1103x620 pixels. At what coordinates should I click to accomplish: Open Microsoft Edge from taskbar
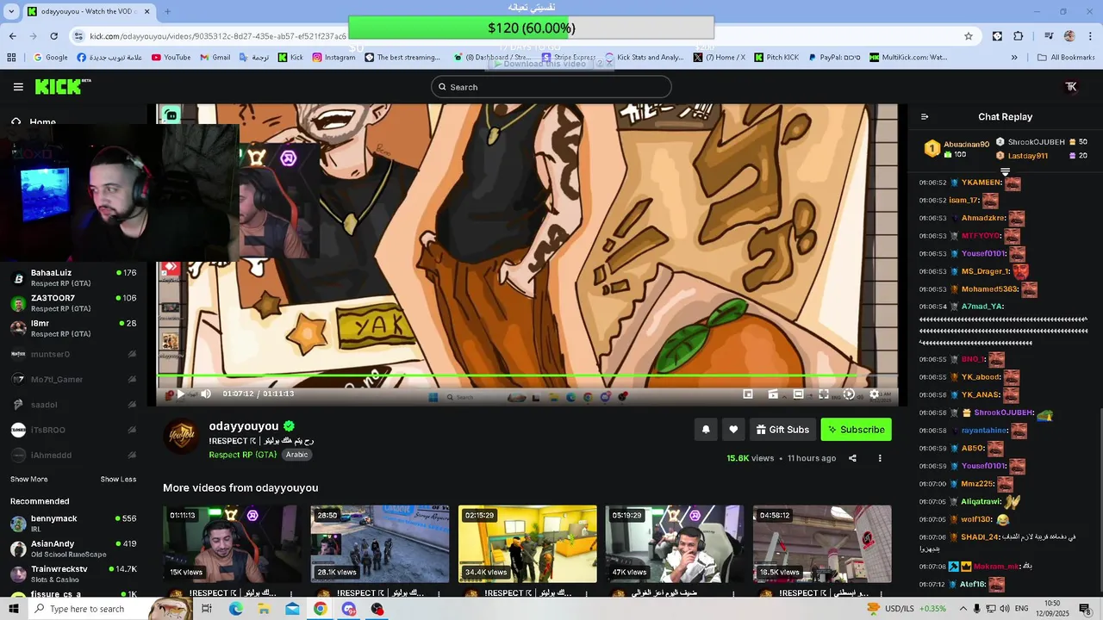(235, 609)
